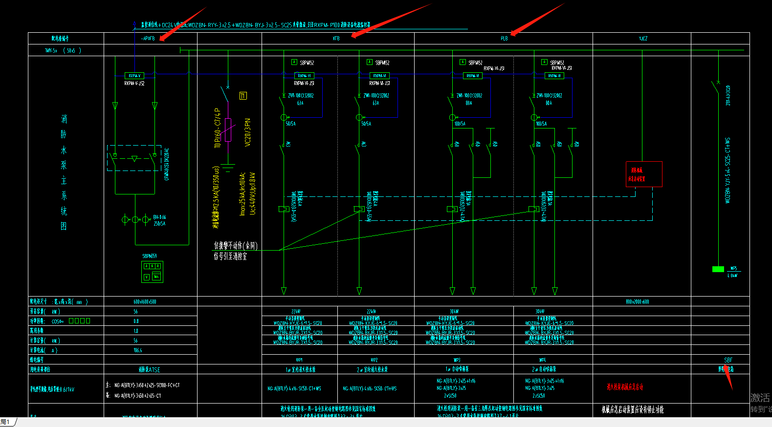This screenshot has width=772, height=427.
Task: Select the 机械应急启动装置应设有锁止功能 note
Action: (x=633, y=410)
